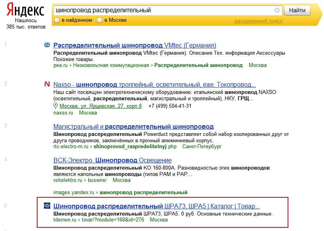
Task: Click the pea.ru favicon of result 1
Action: click(47, 45)
